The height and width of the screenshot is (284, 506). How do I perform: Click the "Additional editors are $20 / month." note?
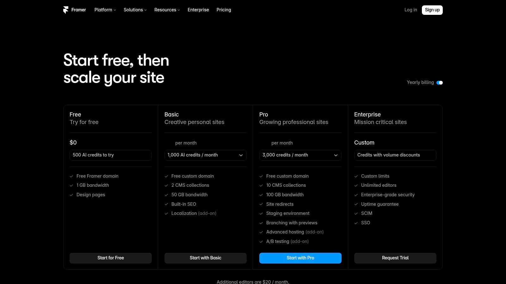pyautogui.click(x=253, y=282)
